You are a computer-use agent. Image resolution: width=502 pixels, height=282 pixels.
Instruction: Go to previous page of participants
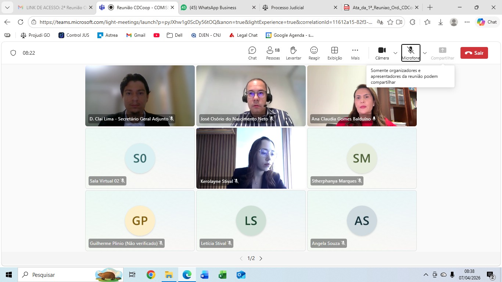(x=241, y=258)
